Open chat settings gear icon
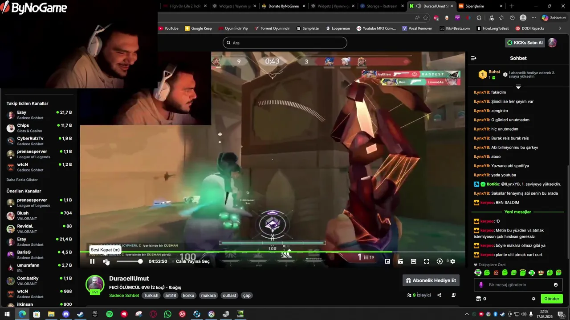 click(x=533, y=299)
